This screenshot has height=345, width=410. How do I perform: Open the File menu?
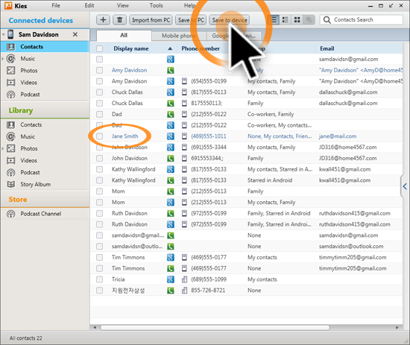[56, 5]
